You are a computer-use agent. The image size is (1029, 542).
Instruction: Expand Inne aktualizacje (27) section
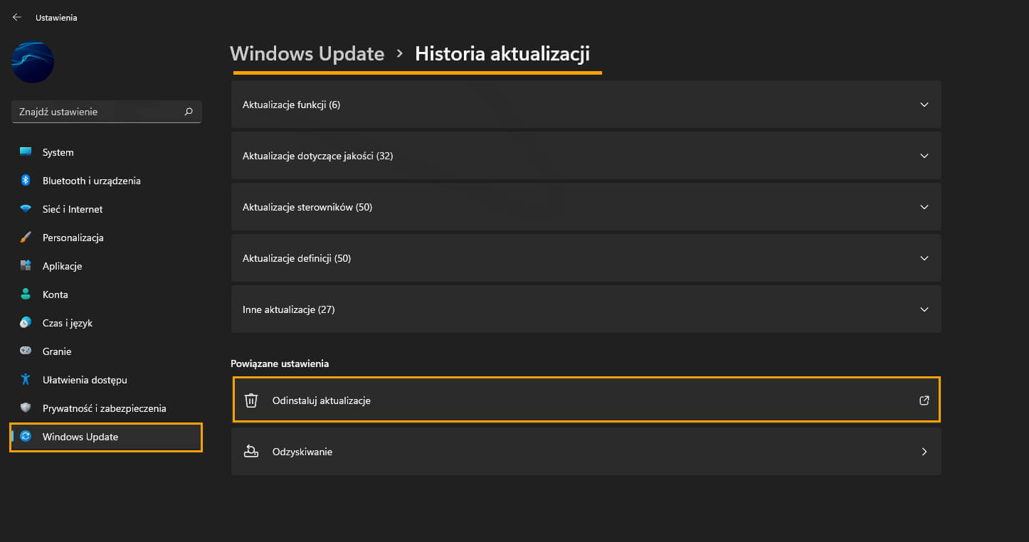[586, 309]
